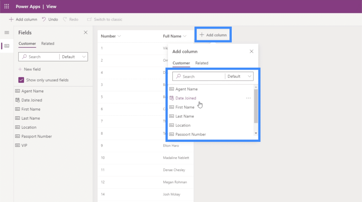Open Default dropdown in Add column popup
Screen dimensions: 362x202
point(239,76)
